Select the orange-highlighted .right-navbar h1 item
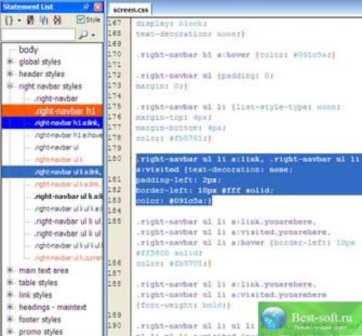Viewport: 362px width, 336px height. [52, 111]
